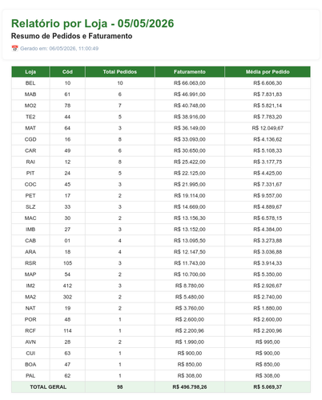Select the TOTAL GERAL label cell
Image resolution: width=322 pixels, height=400 pixels.
(x=48, y=386)
